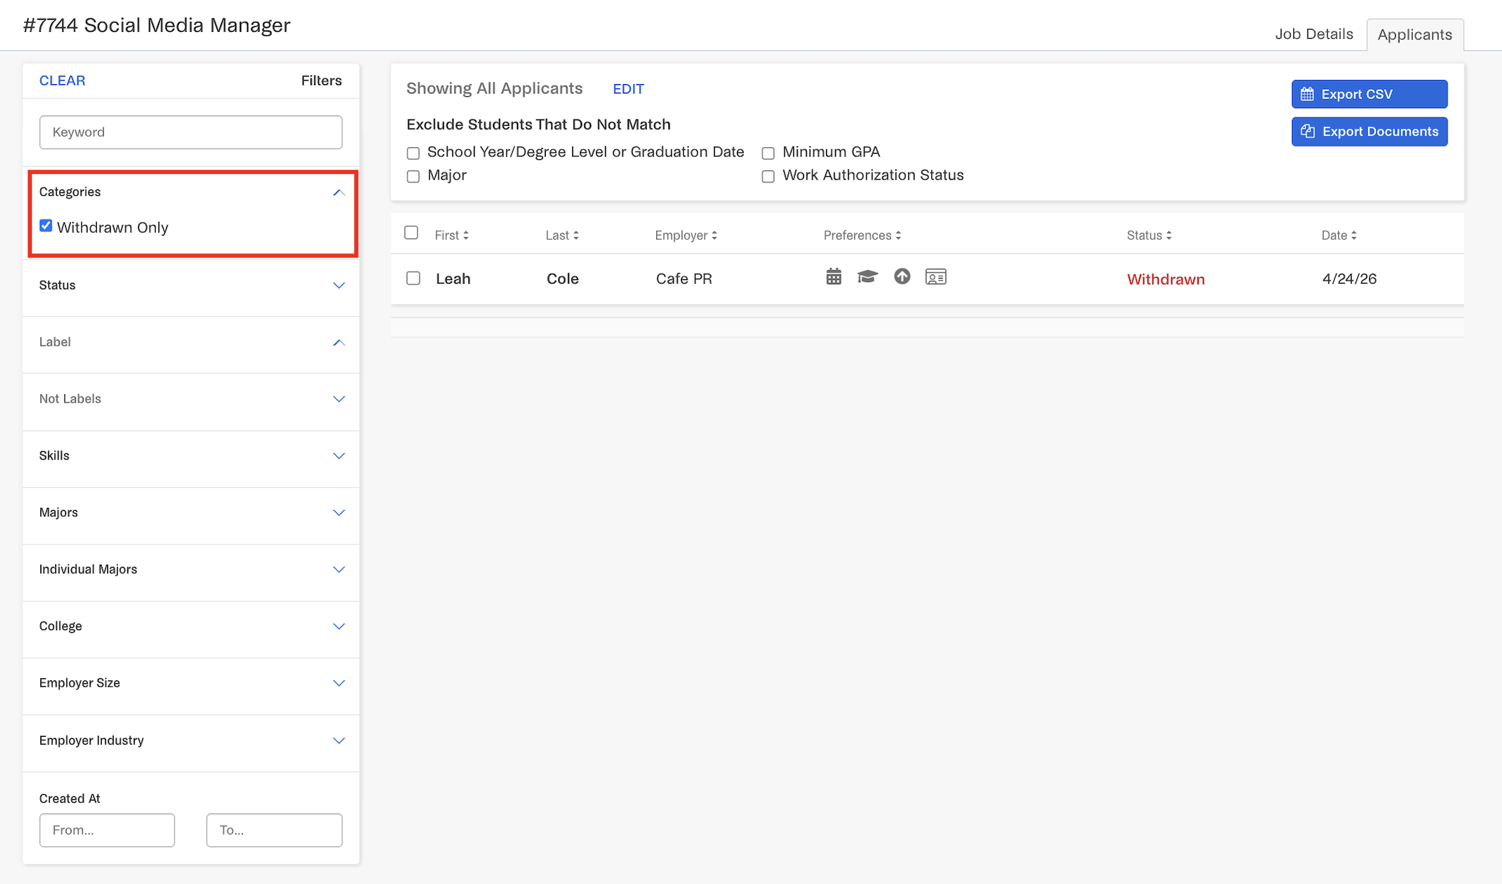Select the Leah Cole row checkbox

click(413, 279)
